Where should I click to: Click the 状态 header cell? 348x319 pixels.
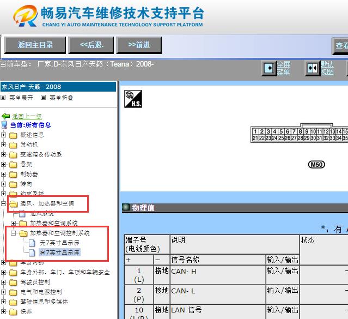324,249
